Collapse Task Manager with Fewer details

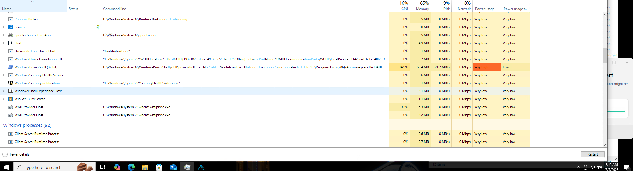point(16,154)
